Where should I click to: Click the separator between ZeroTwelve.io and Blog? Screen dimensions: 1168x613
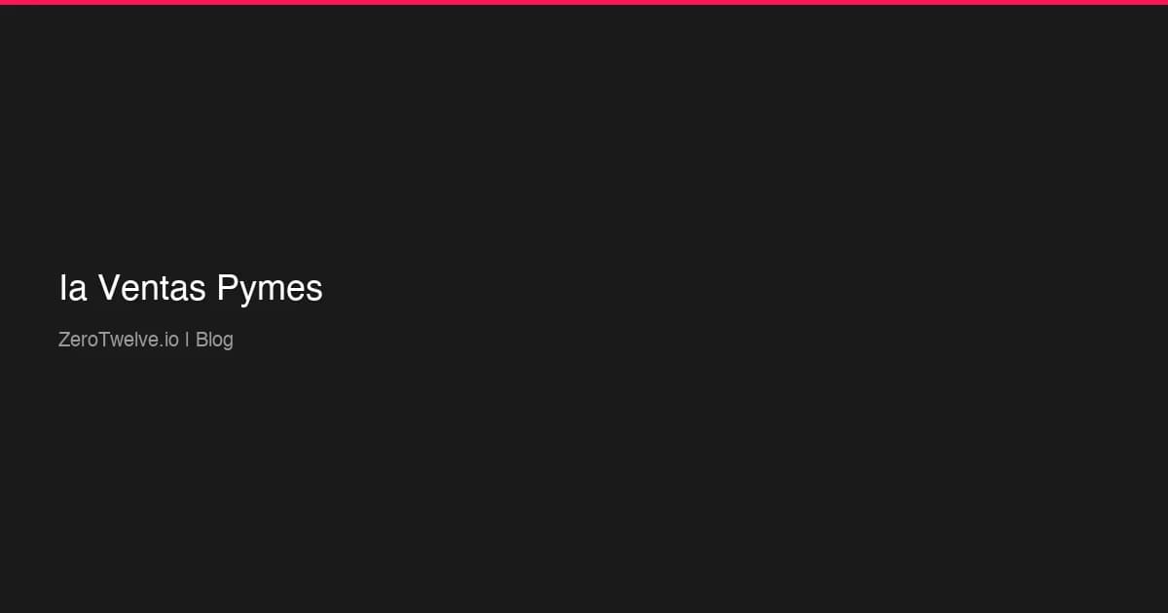pyautogui.click(x=187, y=340)
